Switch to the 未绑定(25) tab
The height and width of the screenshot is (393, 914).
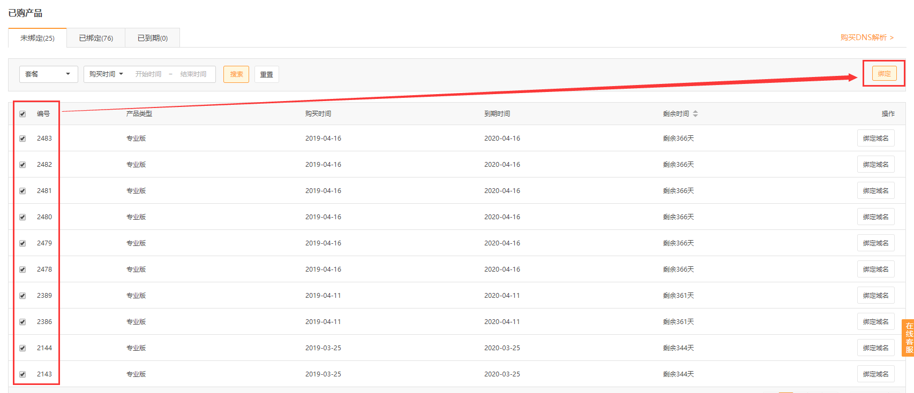38,38
